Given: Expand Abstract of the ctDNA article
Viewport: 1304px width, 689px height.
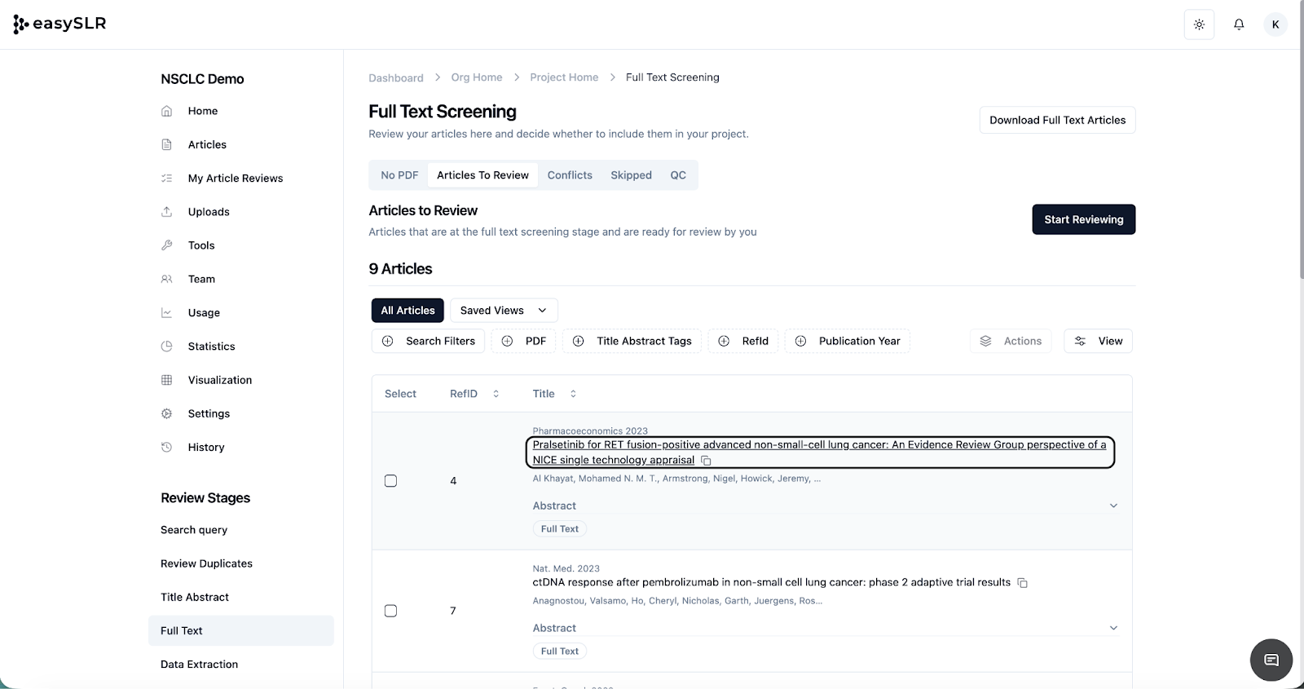Looking at the screenshot, I should pyautogui.click(x=1113, y=628).
